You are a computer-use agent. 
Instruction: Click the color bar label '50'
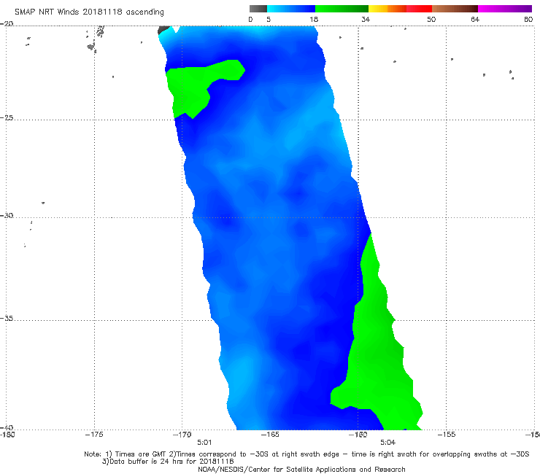[431, 19]
